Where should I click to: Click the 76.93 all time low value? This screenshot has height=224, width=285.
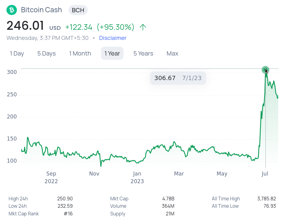[270, 206]
